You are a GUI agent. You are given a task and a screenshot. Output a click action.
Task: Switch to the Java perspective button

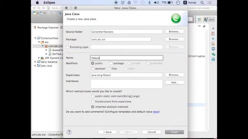pyautogui.click(x=209, y=20)
